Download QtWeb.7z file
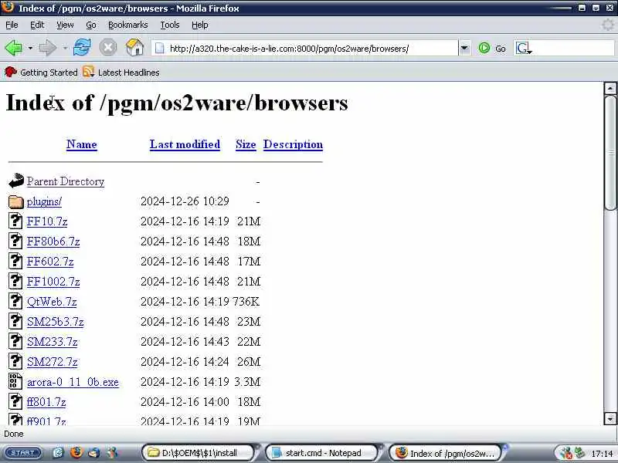The image size is (618, 463). click(52, 302)
